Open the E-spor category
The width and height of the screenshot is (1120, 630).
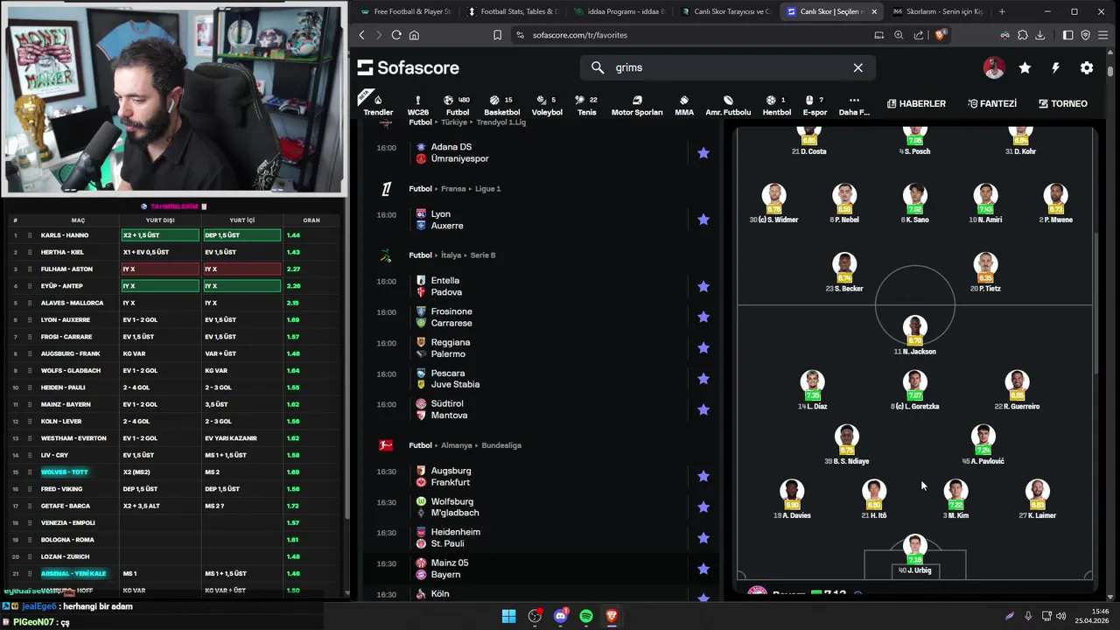click(x=815, y=105)
